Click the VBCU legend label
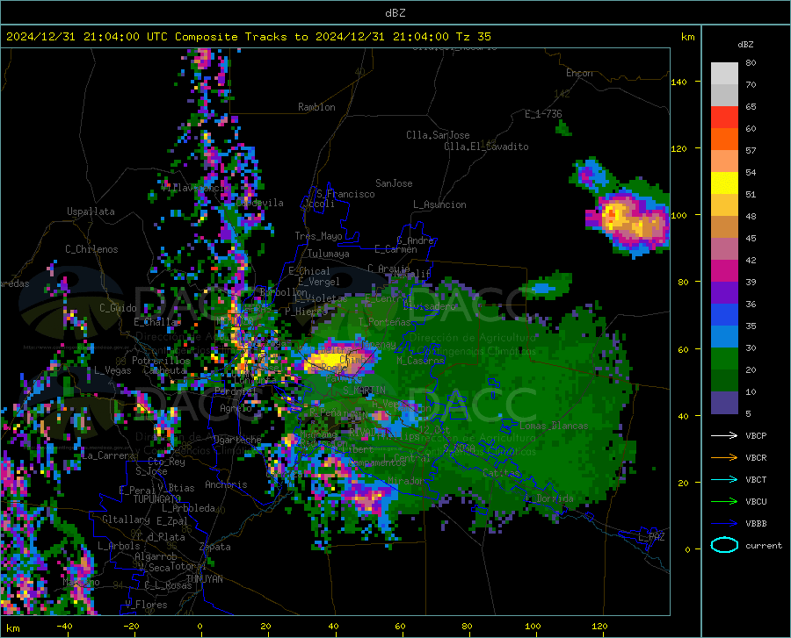 [756, 502]
